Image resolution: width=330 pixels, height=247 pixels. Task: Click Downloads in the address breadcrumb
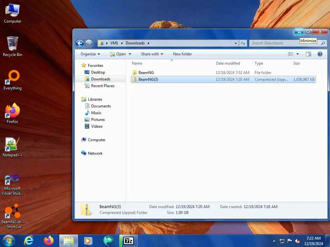135,43
